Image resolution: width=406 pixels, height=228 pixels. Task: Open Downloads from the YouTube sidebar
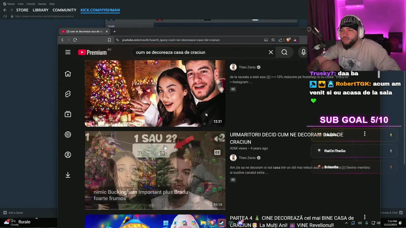68,175
